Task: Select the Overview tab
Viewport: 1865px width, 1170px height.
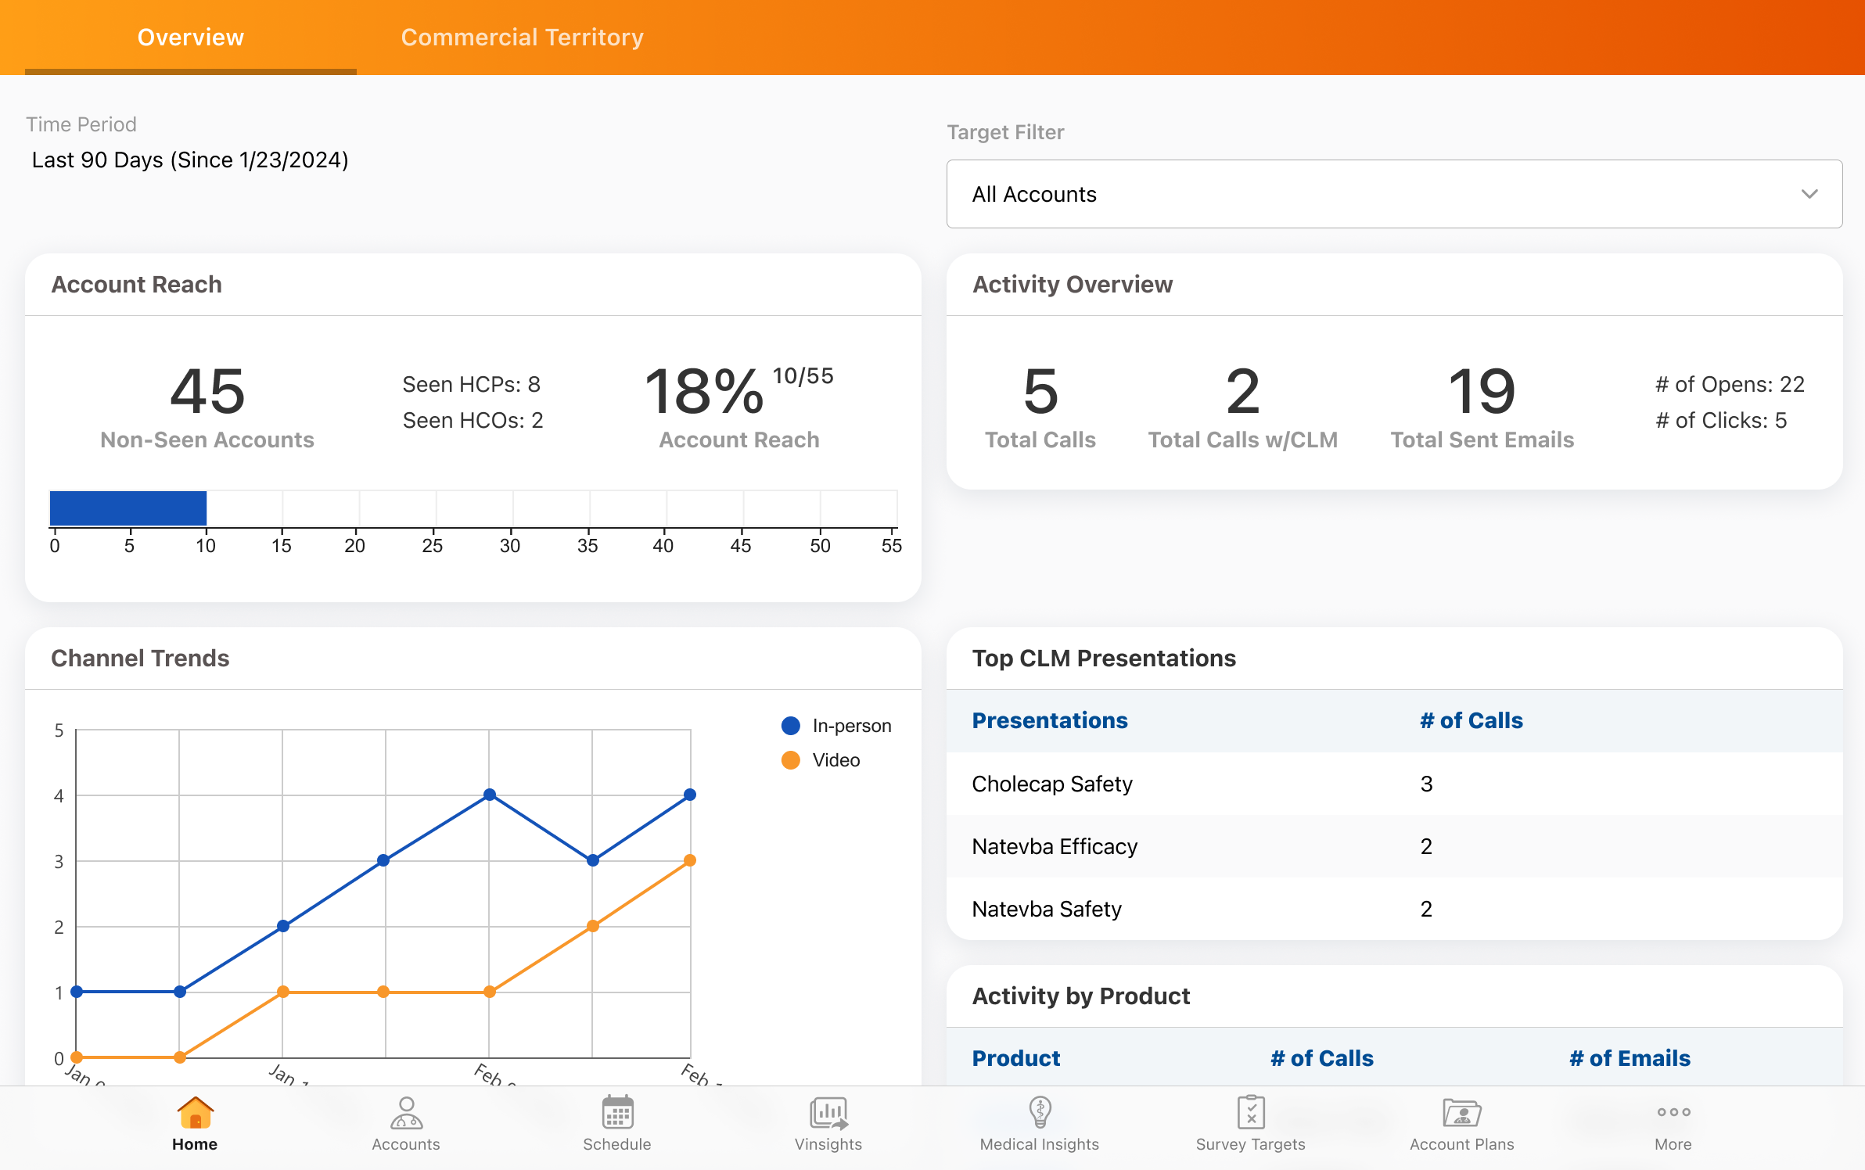Action: tap(190, 37)
